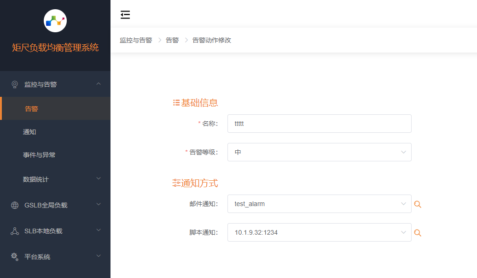Collapse the 监控与告警 menu chevron
Viewport: 477px width, 278px height.
[x=98, y=84]
